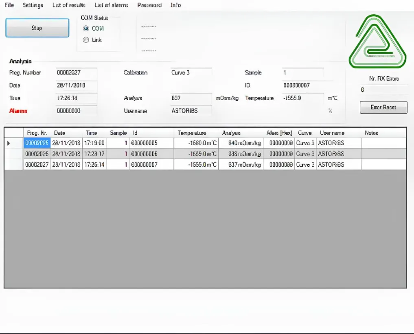Viewport: 414px width, 334px height.
Task: Click the Calibration field showing Curve 3
Action: click(191, 73)
